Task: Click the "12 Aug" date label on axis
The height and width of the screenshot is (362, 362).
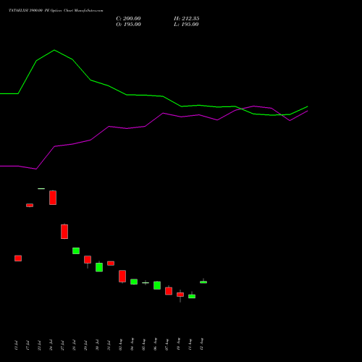Action: click(201, 345)
